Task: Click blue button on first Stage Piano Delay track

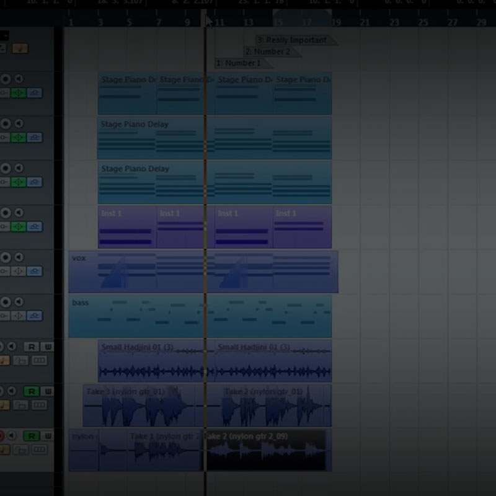Action: click(x=35, y=137)
